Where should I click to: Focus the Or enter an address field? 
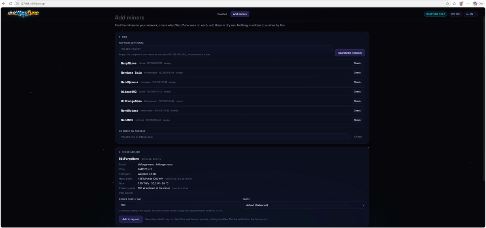tap(234, 137)
